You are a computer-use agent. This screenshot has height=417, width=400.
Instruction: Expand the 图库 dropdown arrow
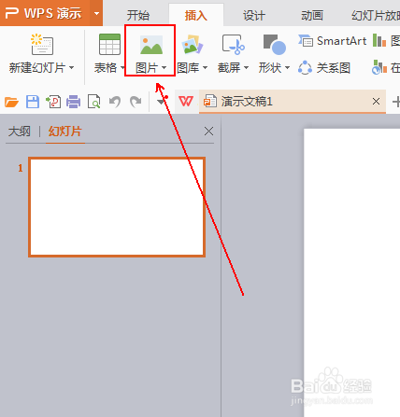(205, 67)
